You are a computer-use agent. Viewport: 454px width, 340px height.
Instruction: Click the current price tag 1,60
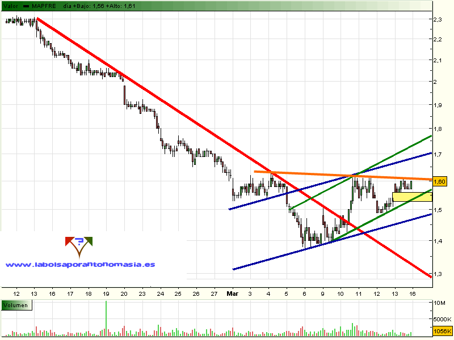tap(440, 181)
